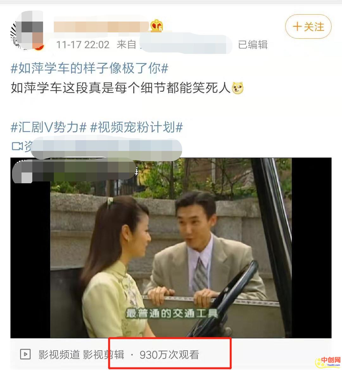Tap the 11-17 22:02 post timestamp
Screen dimensions: 342x370
click(x=83, y=45)
